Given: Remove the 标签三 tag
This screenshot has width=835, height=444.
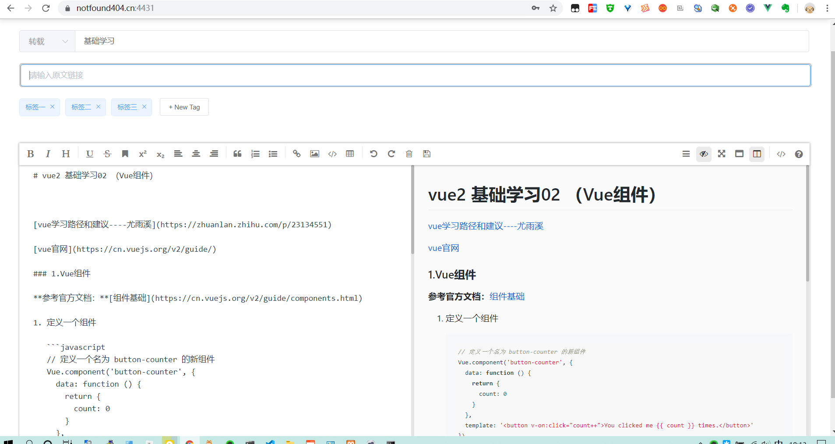Looking at the screenshot, I should point(144,106).
